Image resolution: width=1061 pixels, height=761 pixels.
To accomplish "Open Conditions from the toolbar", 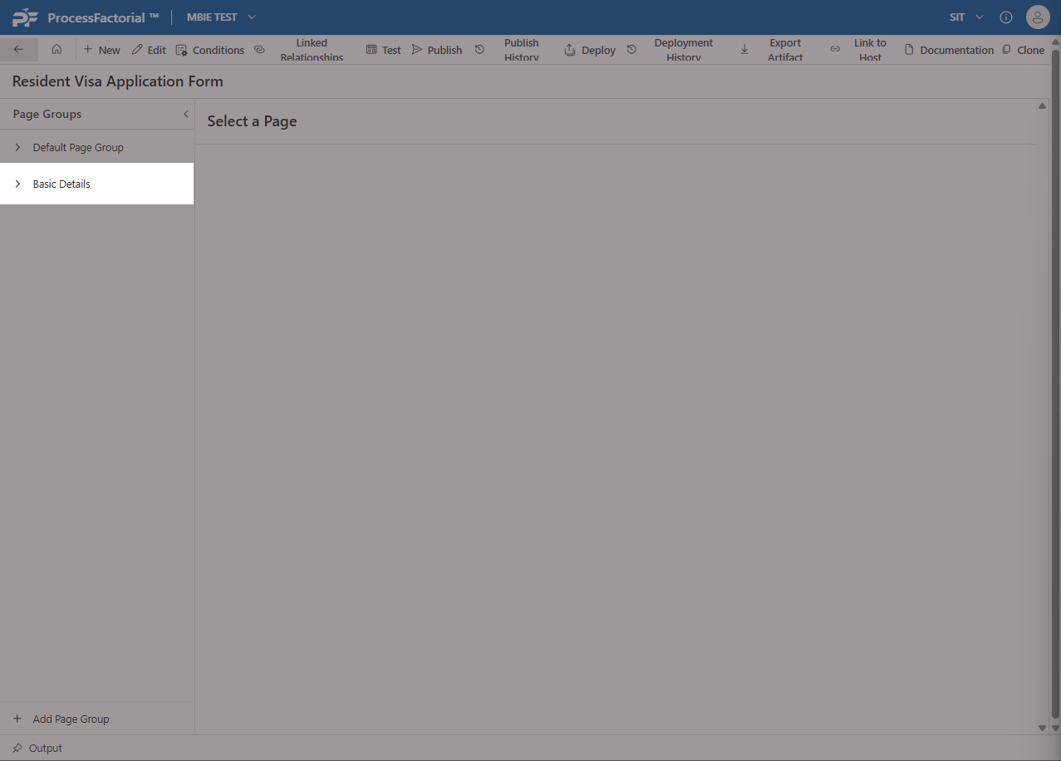I will tap(210, 50).
